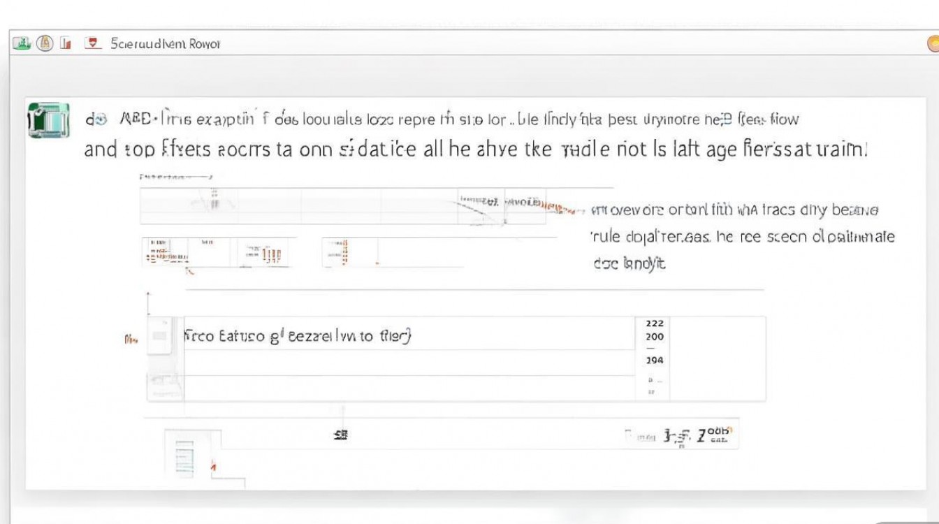939x524 pixels.
Task: Select the value 194 in the number column
Action: pyautogui.click(x=655, y=361)
